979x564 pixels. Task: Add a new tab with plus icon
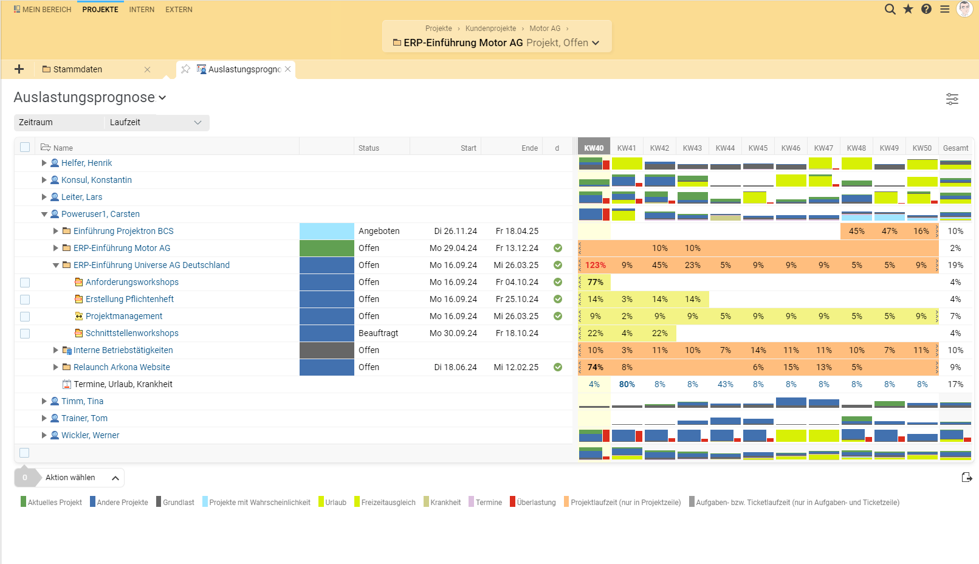tap(19, 69)
